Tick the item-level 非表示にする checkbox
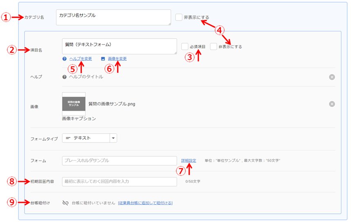The width and height of the screenshot is (351, 222). coord(213,47)
